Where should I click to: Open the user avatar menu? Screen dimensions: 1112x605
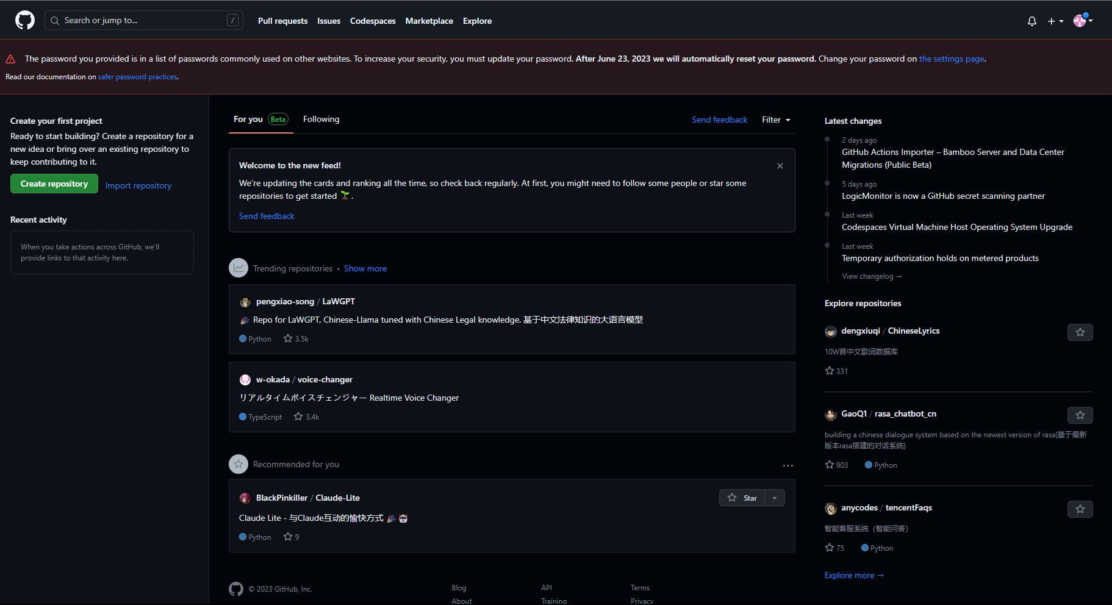pos(1083,20)
